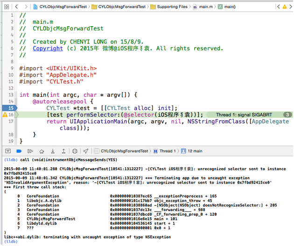Toggle the breakpoint on line 15

[9, 108]
